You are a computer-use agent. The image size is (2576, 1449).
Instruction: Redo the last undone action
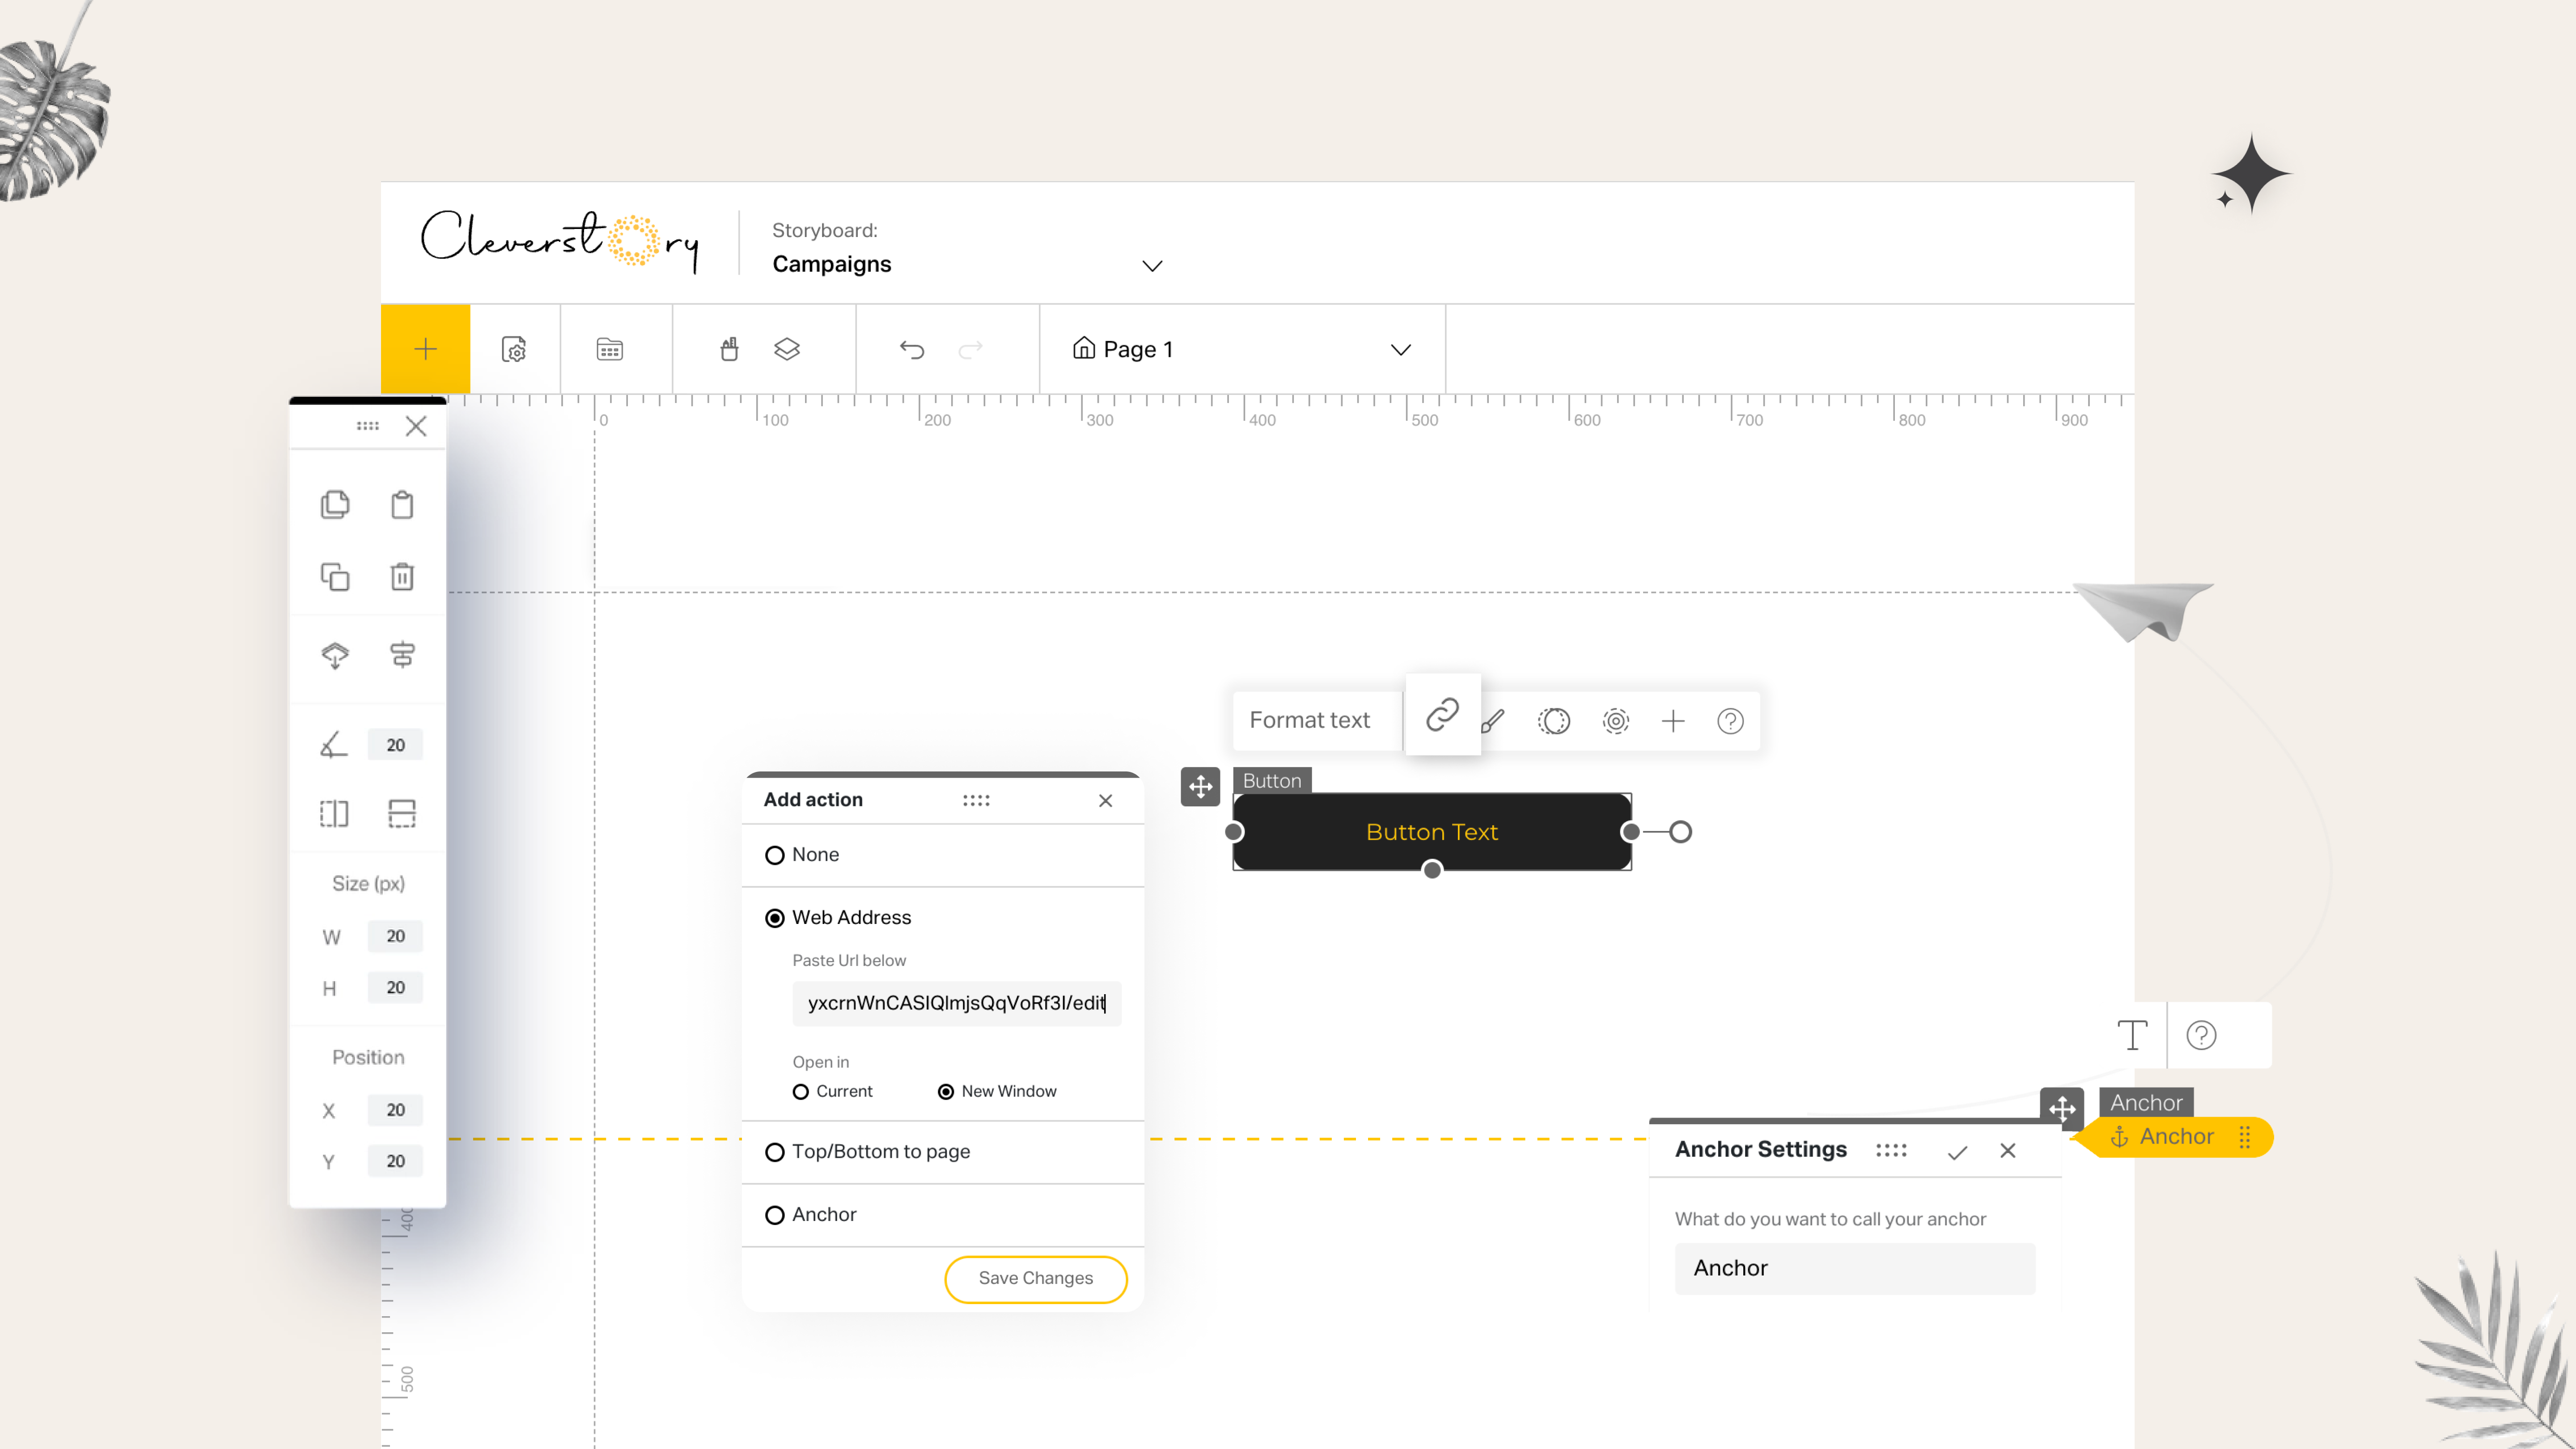(971, 349)
